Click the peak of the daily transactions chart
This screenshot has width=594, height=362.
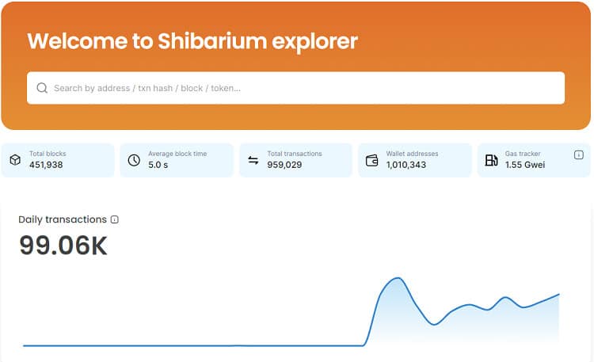(398, 278)
